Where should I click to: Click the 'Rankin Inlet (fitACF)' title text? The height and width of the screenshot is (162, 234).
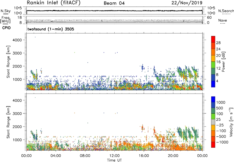click(54, 3)
